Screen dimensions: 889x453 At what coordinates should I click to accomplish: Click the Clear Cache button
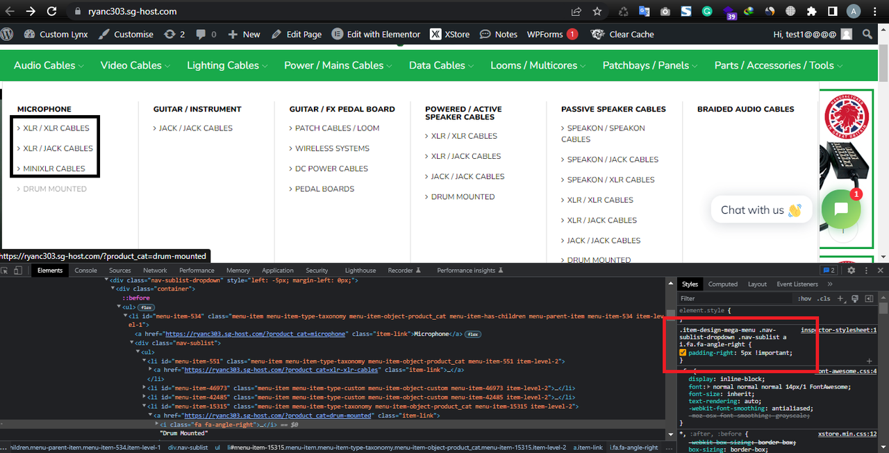coord(622,34)
